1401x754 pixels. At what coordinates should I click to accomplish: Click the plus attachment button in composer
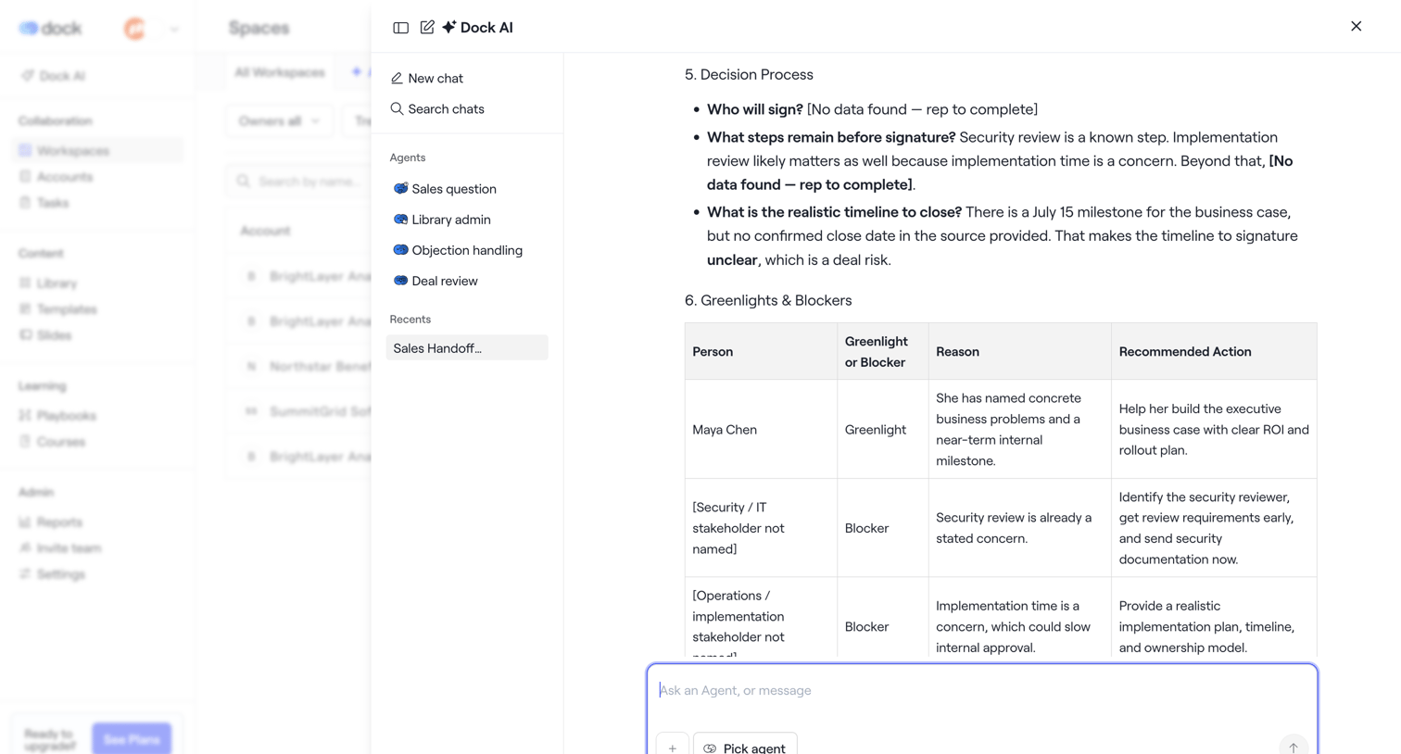(x=673, y=747)
